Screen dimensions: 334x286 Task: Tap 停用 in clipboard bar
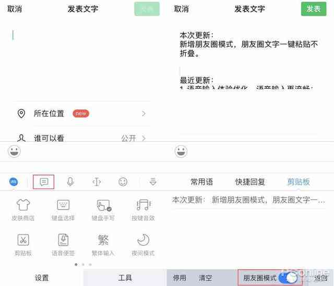180,278
